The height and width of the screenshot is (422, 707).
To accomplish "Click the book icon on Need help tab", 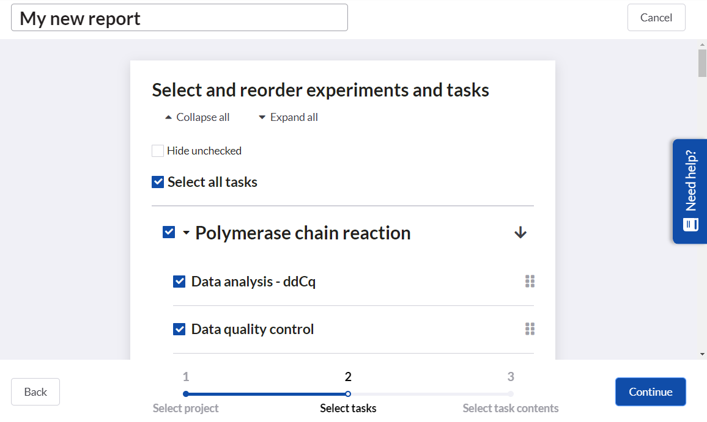I will pyautogui.click(x=691, y=224).
